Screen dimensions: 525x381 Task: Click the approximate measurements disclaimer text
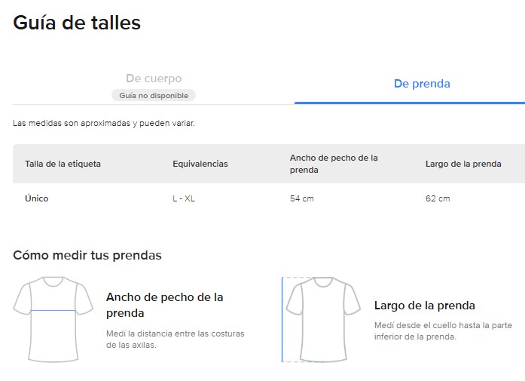[104, 123]
